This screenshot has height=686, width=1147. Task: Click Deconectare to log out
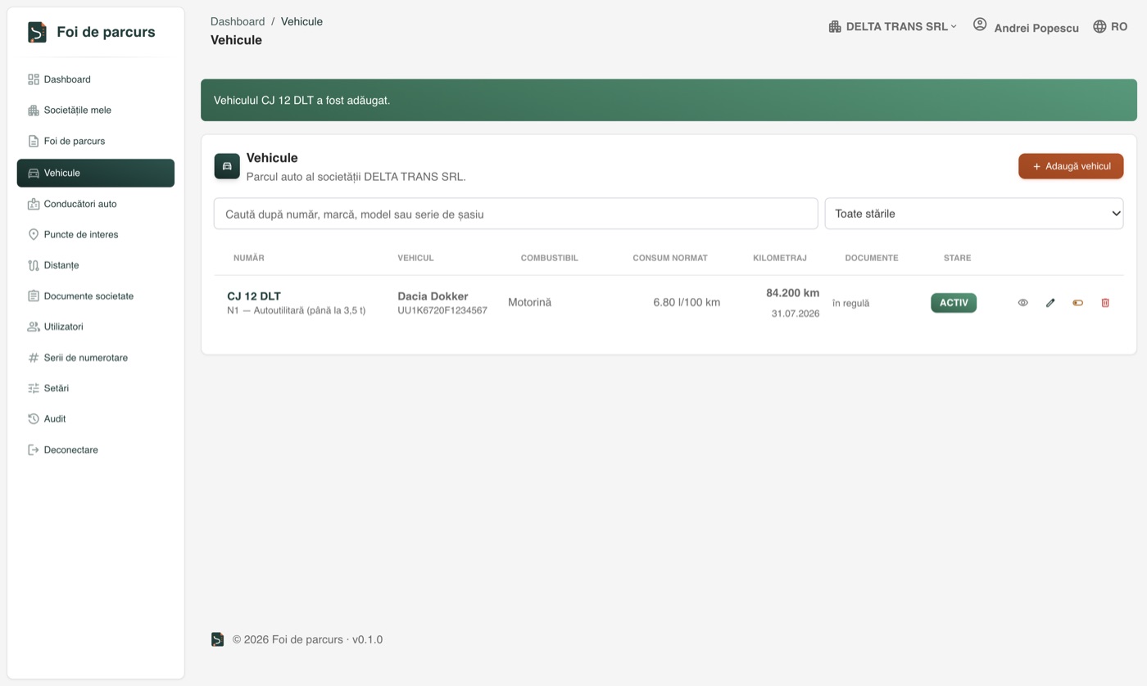point(96,449)
